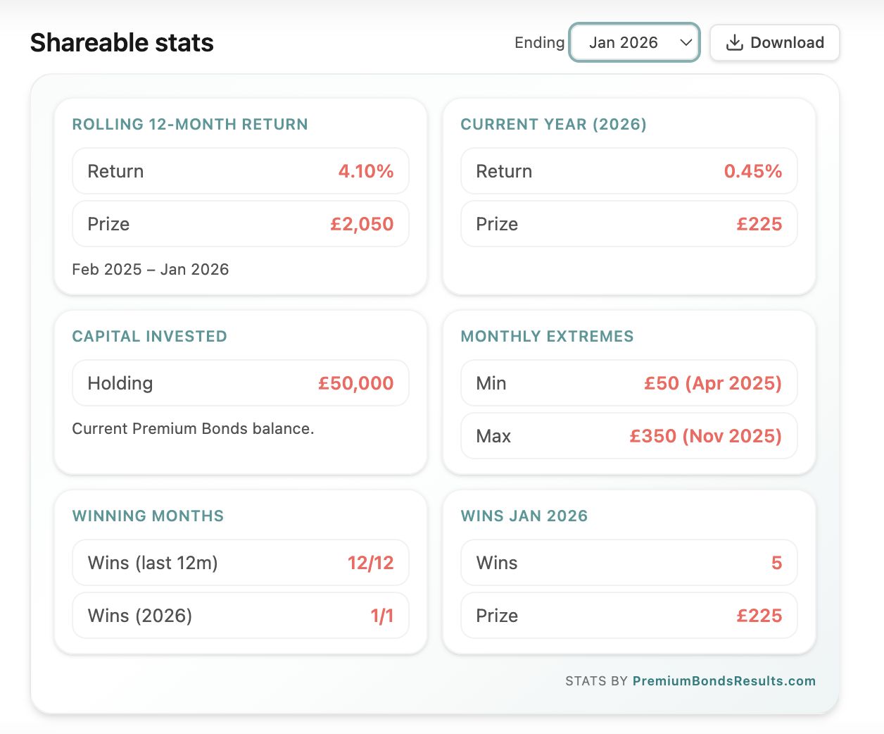The height and width of the screenshot is (734, 884).
Task: Click the Feb 2025 – Jan 2026 date range
Action: tap(151, 270)
